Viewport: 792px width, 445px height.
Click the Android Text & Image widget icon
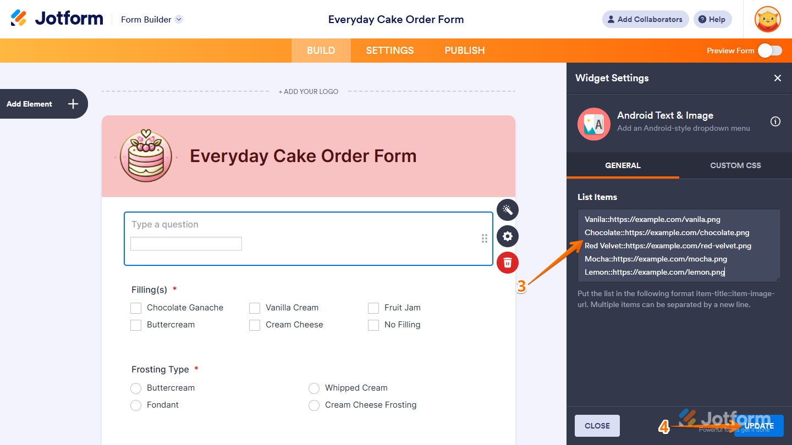click(x=594, y=124)
